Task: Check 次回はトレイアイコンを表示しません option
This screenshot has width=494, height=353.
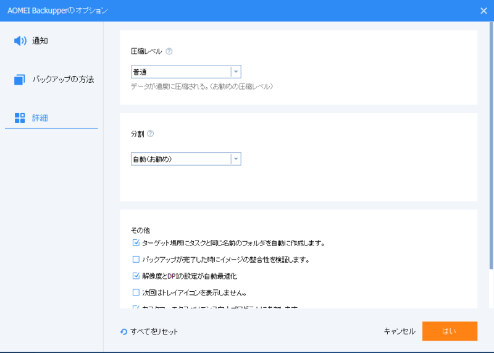Action: pyautogui.click(x=136, y=292)
